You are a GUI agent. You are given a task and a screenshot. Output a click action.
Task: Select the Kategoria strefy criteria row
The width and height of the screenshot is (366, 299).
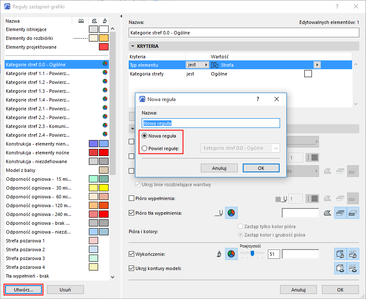(x=240, y=74)
